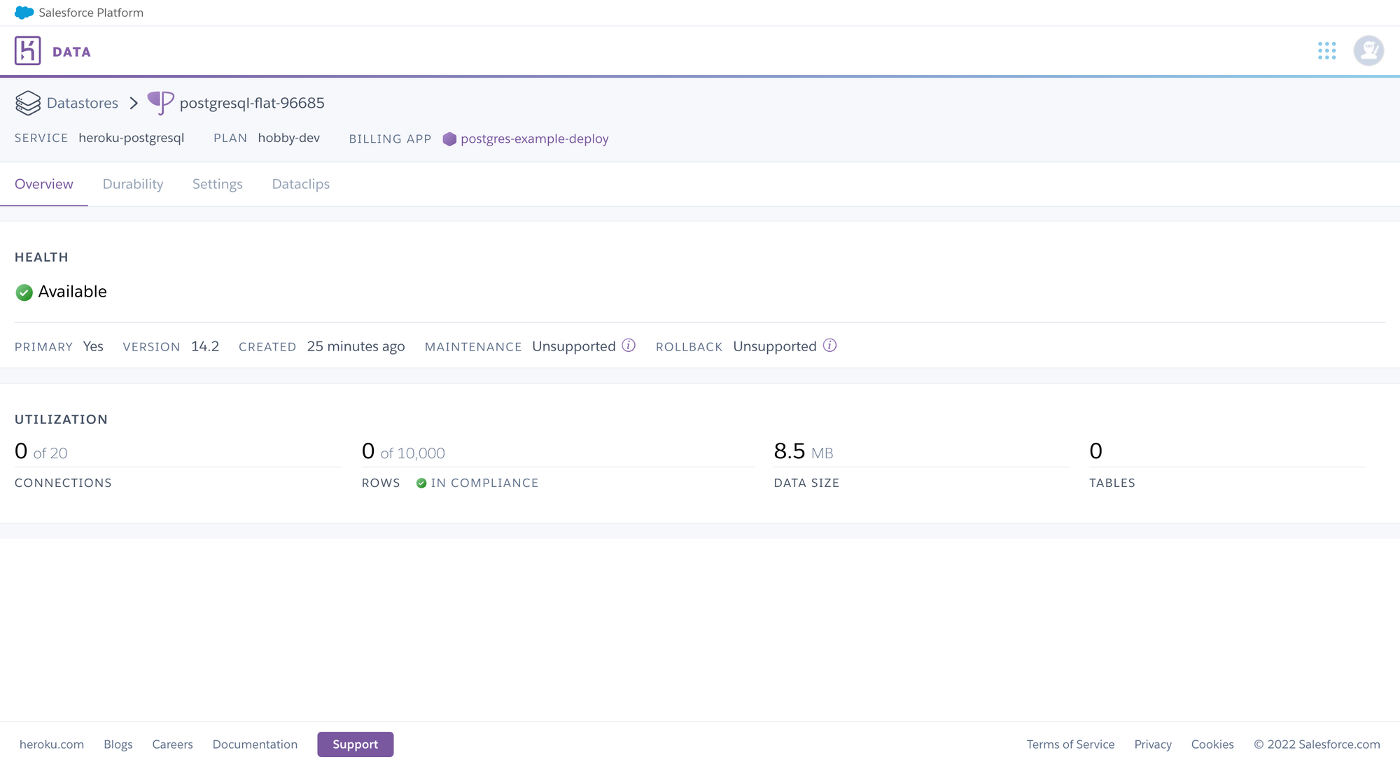Open the Terms of Service link
Image resolution: width=1400 pixels, height=764 pixels.
(1070, 744)
